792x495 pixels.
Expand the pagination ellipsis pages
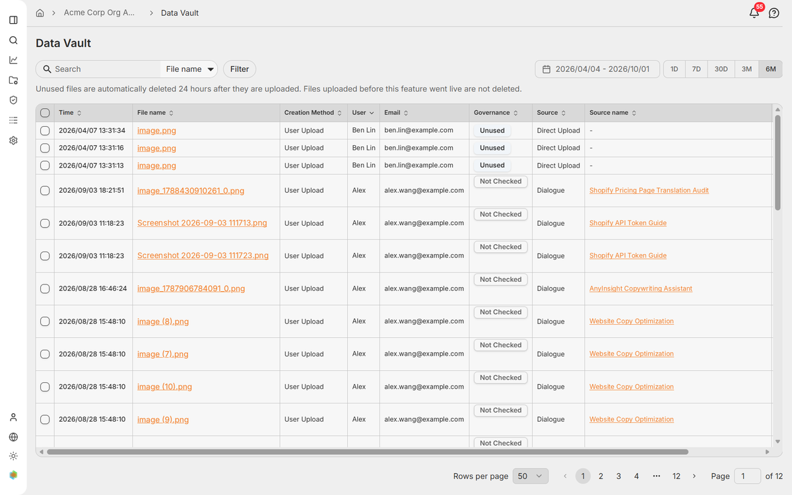(x=656, y=476)
